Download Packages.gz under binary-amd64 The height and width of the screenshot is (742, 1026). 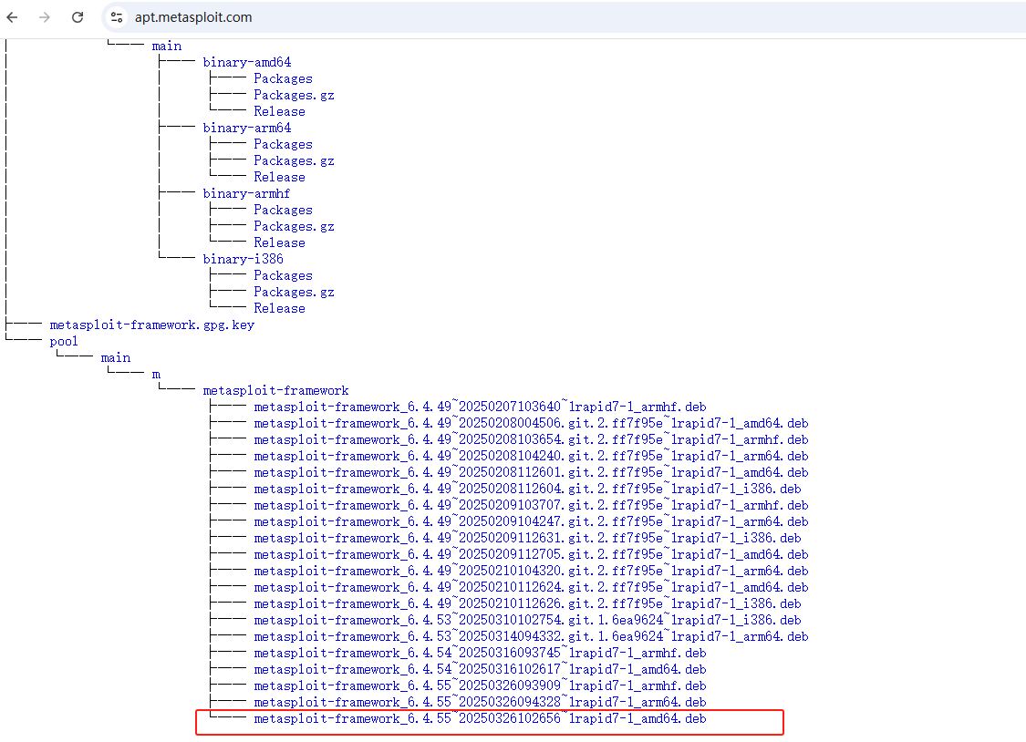pos(294,95)
